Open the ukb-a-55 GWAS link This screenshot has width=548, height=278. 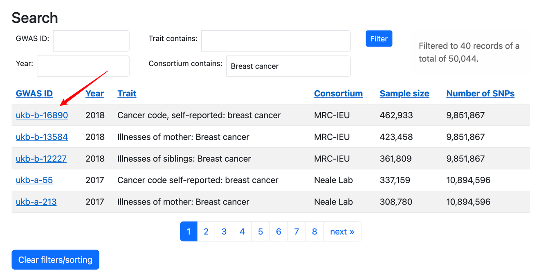(x=34, y=180)
